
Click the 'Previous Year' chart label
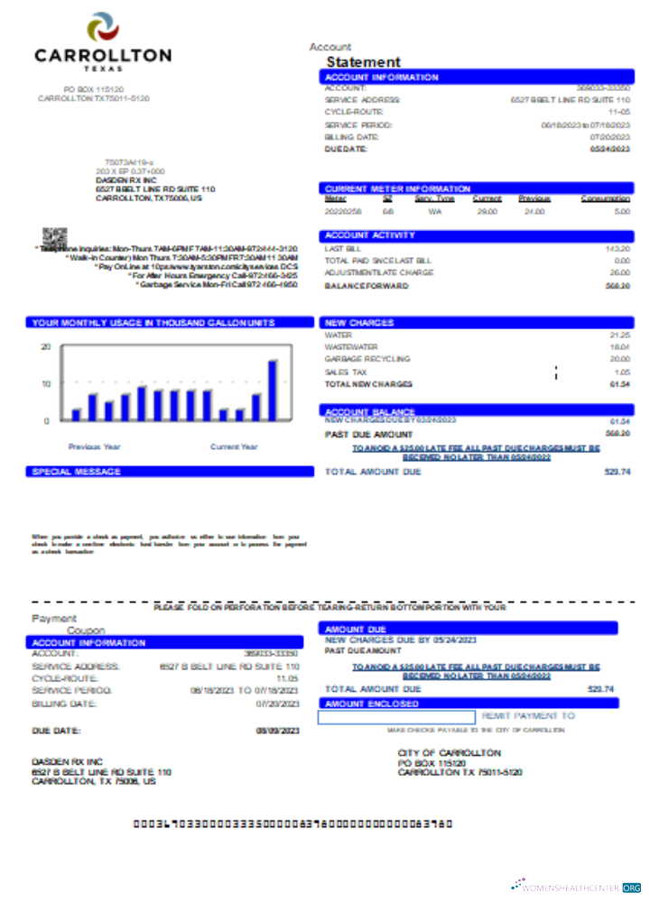95,446
